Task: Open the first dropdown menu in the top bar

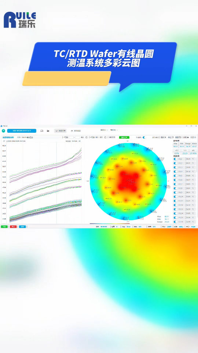Action: [104, 130]
